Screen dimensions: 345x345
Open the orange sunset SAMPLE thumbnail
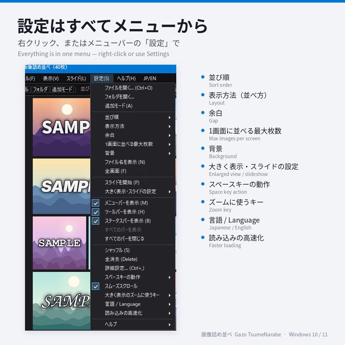pyautogui.click(x=61, y=127)
